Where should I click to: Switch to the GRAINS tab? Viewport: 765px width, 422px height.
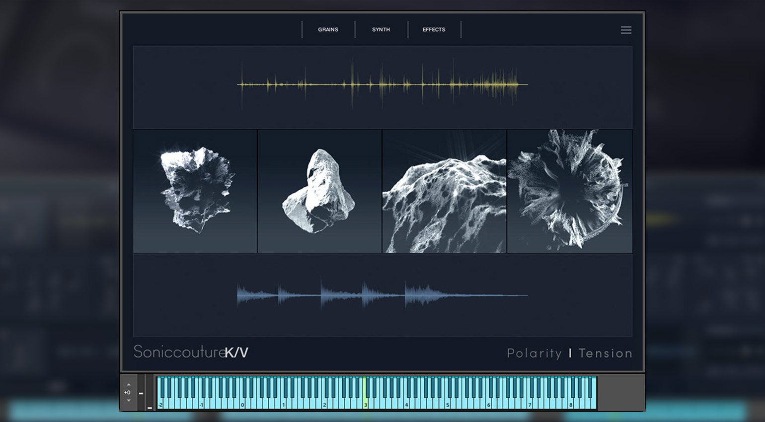(328, 30)
